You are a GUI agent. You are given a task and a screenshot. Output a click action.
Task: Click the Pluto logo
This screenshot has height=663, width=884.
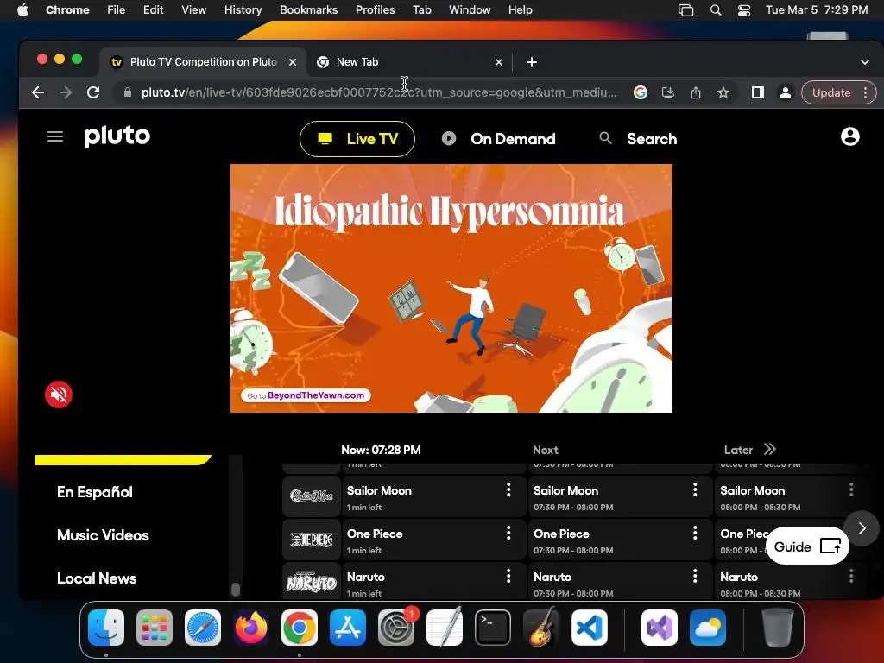[117, 136]
